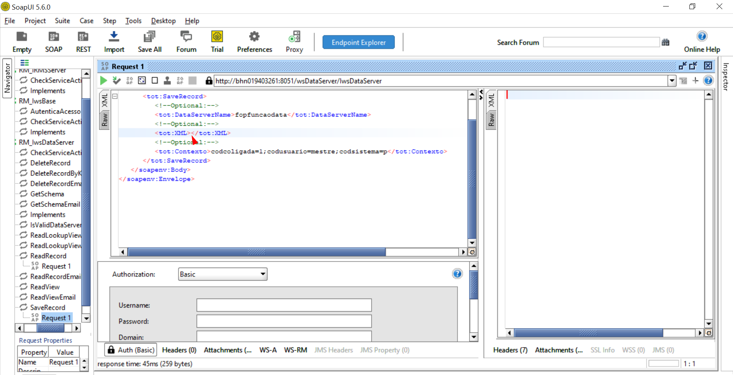
Task: Open the request editor help icon
Action: tap(708, 80)
